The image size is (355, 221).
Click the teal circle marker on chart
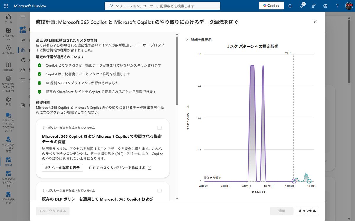coord(309,181)
